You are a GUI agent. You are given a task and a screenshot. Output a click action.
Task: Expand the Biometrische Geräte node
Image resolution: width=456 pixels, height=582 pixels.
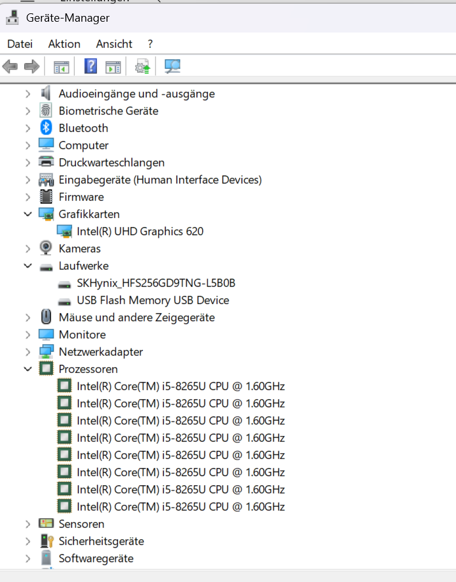pyautogui.click(x=27, y=111)
